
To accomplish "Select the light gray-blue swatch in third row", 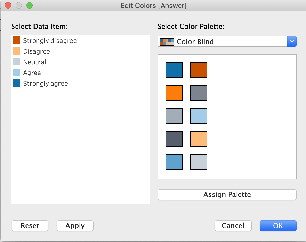I will pos(174,116).
